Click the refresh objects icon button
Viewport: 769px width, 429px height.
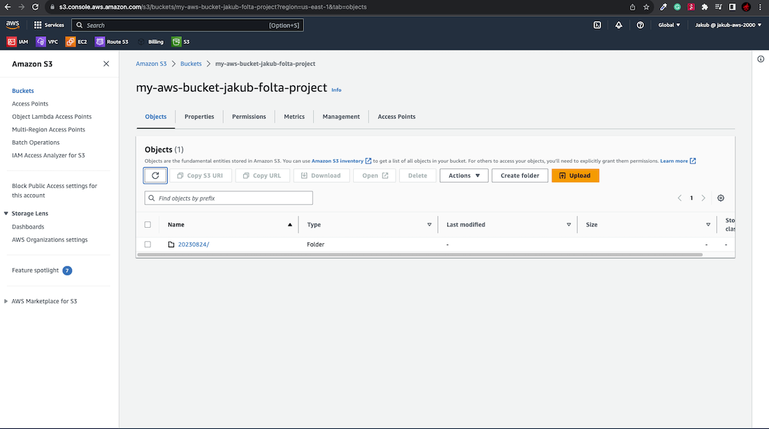155,175
